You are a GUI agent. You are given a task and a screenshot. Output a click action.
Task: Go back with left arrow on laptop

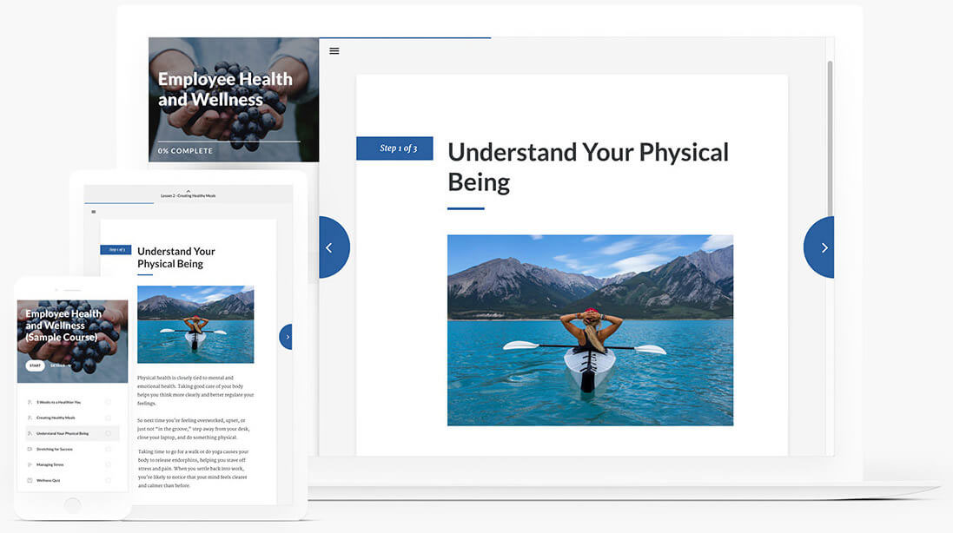pyautogui.click(x=331, y=247)
